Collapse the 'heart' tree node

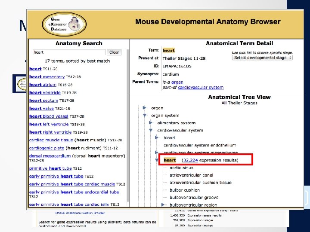(157, 160)
